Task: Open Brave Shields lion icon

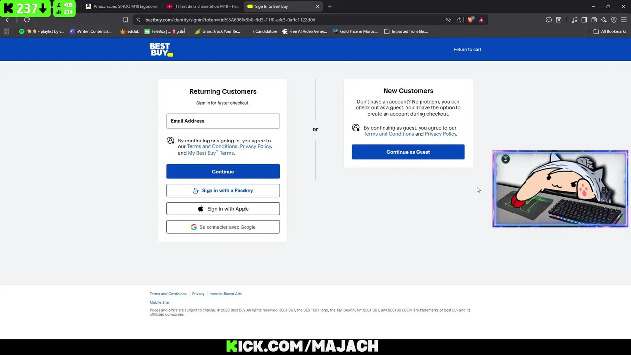Action: pyautogui.click(x=470, y=20)
